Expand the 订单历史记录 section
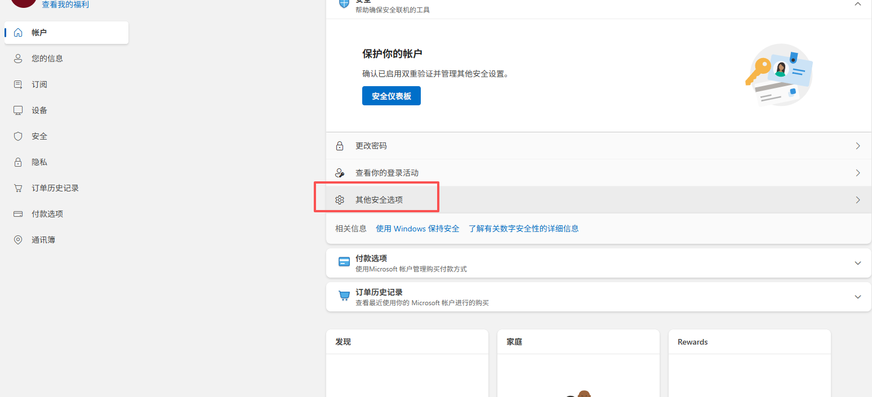The height and width of the screenshot is (397, 872). 857,296
